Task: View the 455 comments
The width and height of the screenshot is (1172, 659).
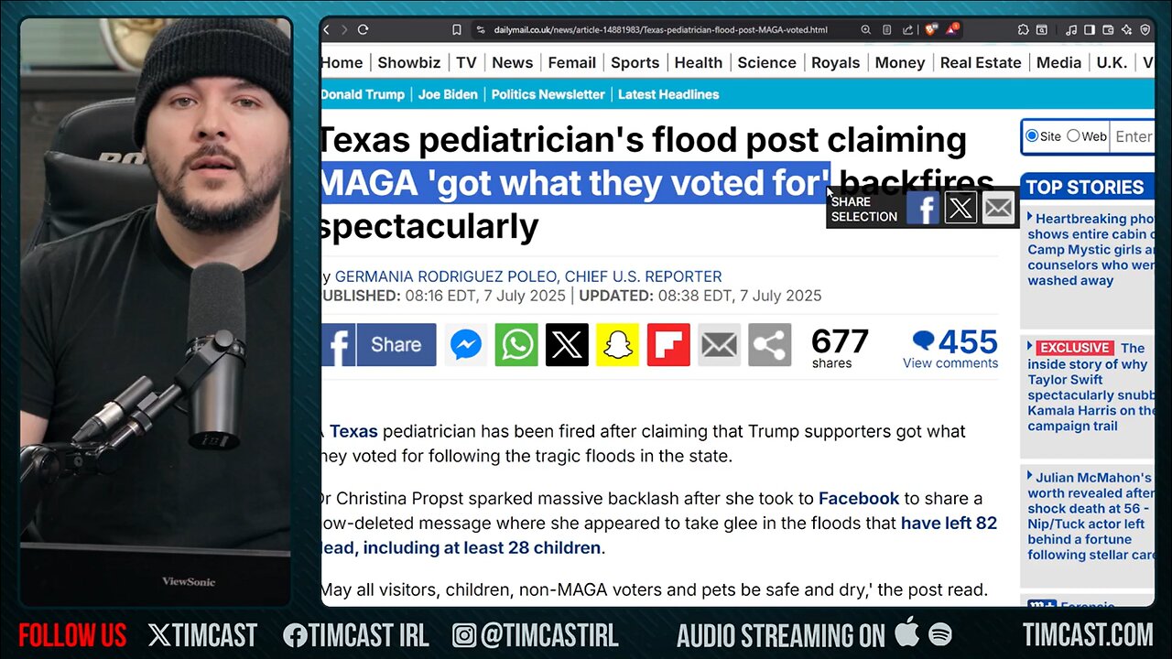Action: (x=950, y=350)
